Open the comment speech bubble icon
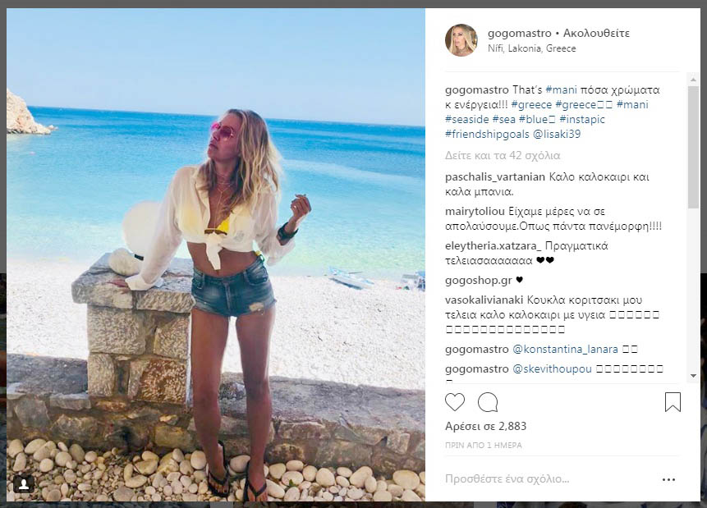Image resolution: width=707 pixels, height=508 pixels. (x=488, y=402)
